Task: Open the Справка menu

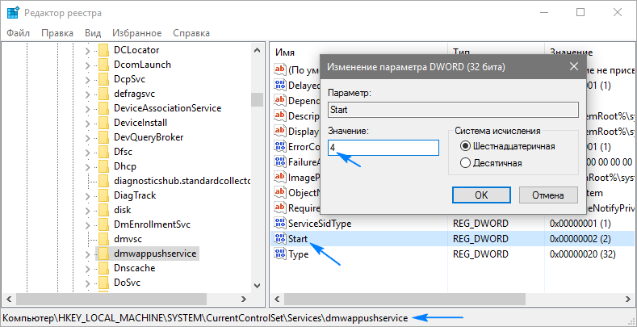Action: [x=191, y=33]
